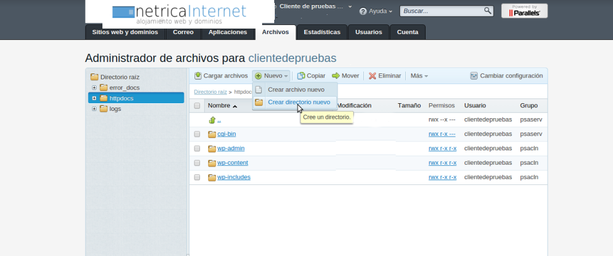This screenshot has height=256, width=613.
Task: Click the Buscar search input field
Action: (442, 11)
